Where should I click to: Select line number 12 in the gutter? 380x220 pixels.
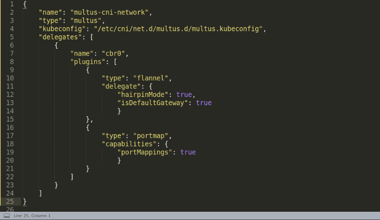10,94
